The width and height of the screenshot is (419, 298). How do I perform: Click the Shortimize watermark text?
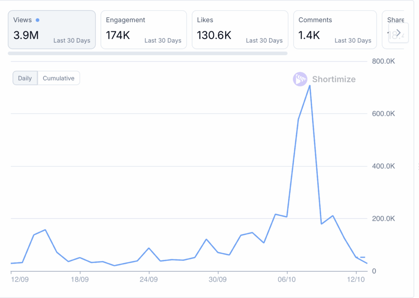click(x=334, y=79)
